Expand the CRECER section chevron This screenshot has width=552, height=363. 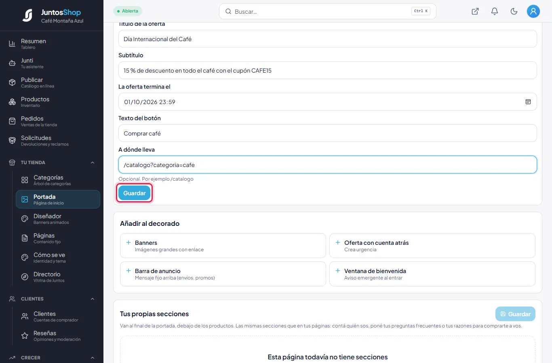point(93,358)
